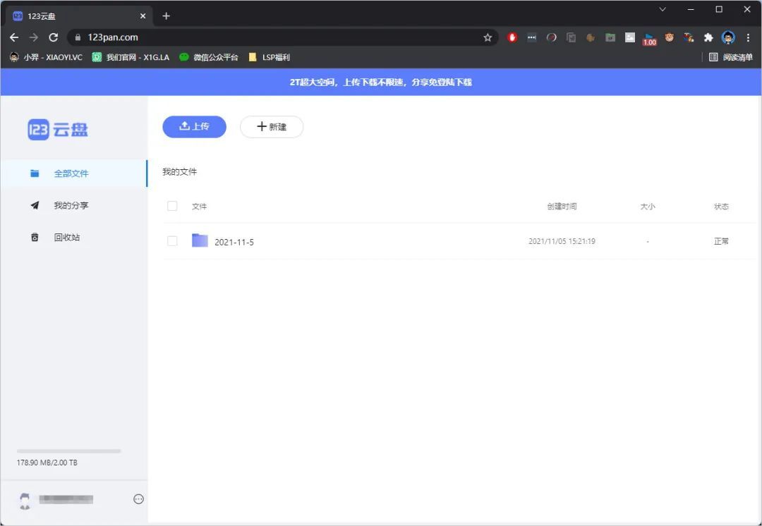Open the 回收站 trash section in sidebar
The image size is (762, 526).
67,238
